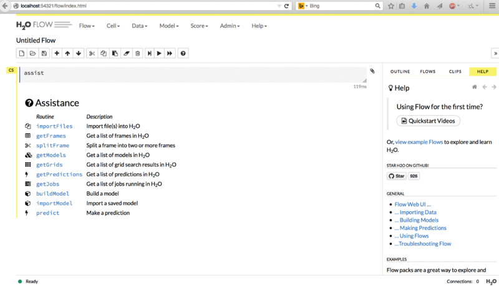This screenshot has width=499, height=286.
Task: Open the Building Models help link
Action: point(417,220)
